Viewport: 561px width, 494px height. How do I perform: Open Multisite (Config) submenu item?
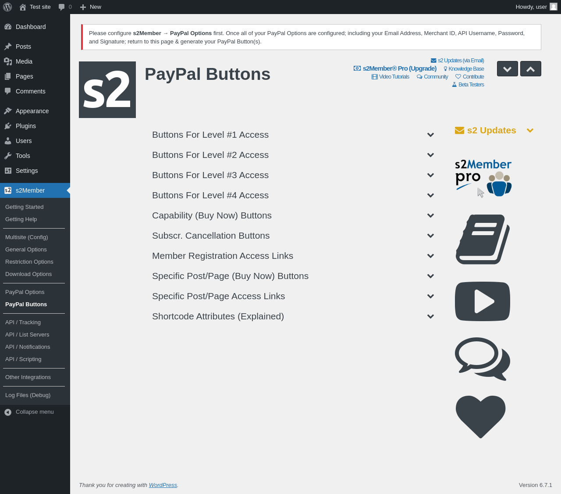click(x=35, y=237)
